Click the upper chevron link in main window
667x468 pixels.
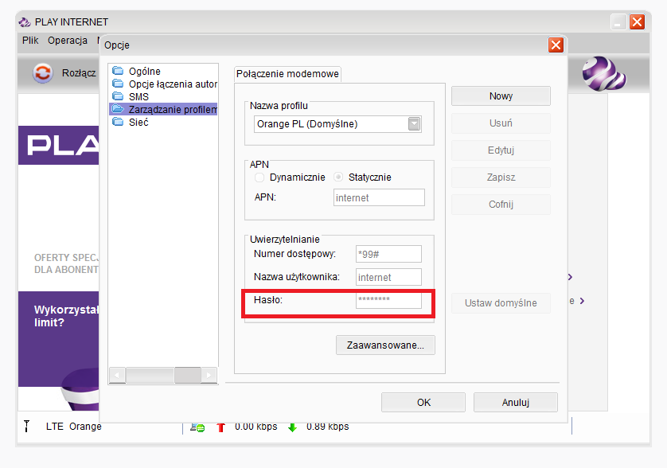click(x=571, y=277)
